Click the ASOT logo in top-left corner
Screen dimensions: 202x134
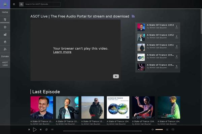click(5, 4)
